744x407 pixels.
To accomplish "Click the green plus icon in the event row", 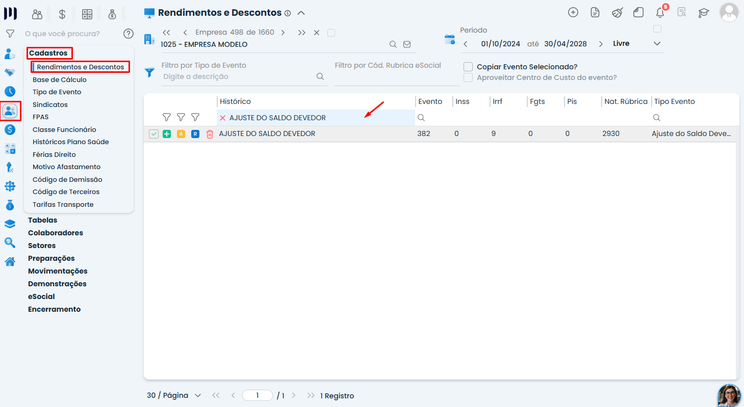I will 167,134.
